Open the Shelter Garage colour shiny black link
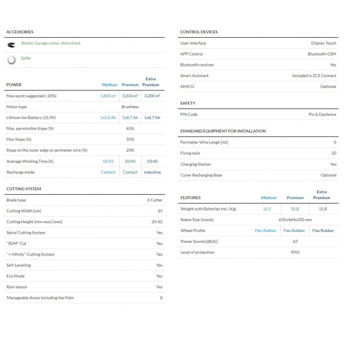 coord(51,43)
